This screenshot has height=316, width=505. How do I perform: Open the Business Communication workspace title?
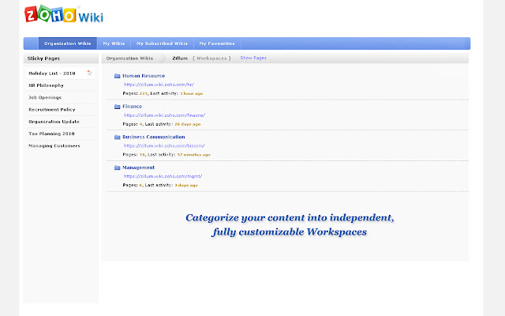(x=154, y=137)
